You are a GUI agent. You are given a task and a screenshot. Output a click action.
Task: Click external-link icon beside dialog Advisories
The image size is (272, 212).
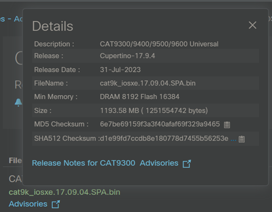point(187,164)
